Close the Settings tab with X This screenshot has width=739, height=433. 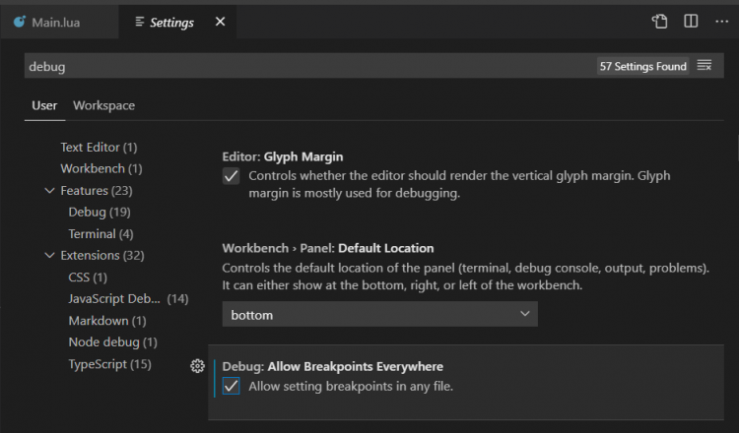[219, 22]
